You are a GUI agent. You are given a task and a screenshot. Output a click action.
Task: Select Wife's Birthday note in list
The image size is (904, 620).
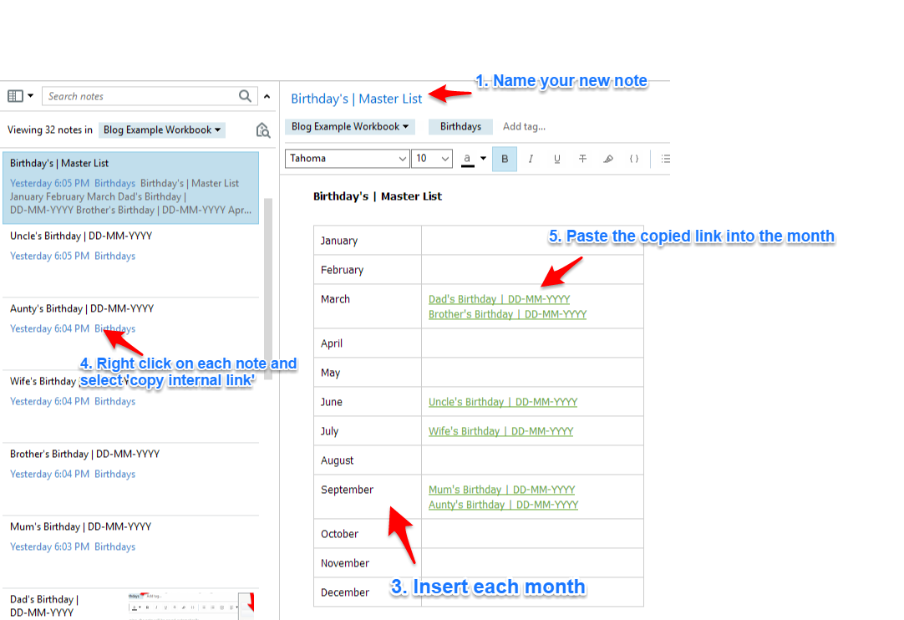click(x=131, y=405)
